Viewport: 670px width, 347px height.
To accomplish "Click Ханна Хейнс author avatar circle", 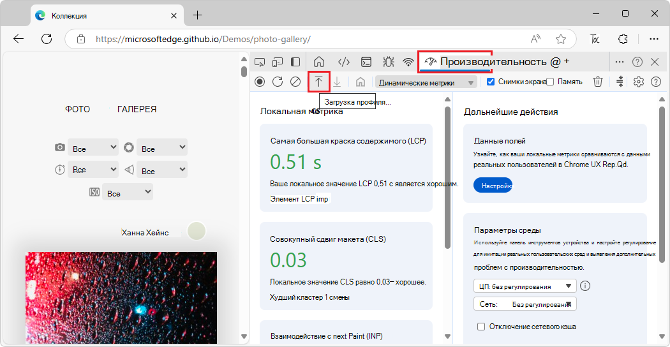I will pyautogui.click(x=197, y=231).
